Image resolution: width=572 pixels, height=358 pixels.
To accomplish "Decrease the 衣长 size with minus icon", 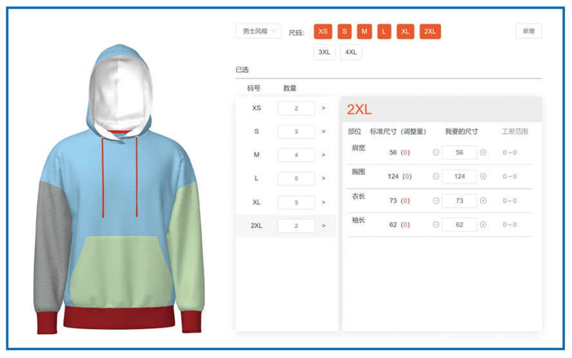I will click(x=436, y=200).
